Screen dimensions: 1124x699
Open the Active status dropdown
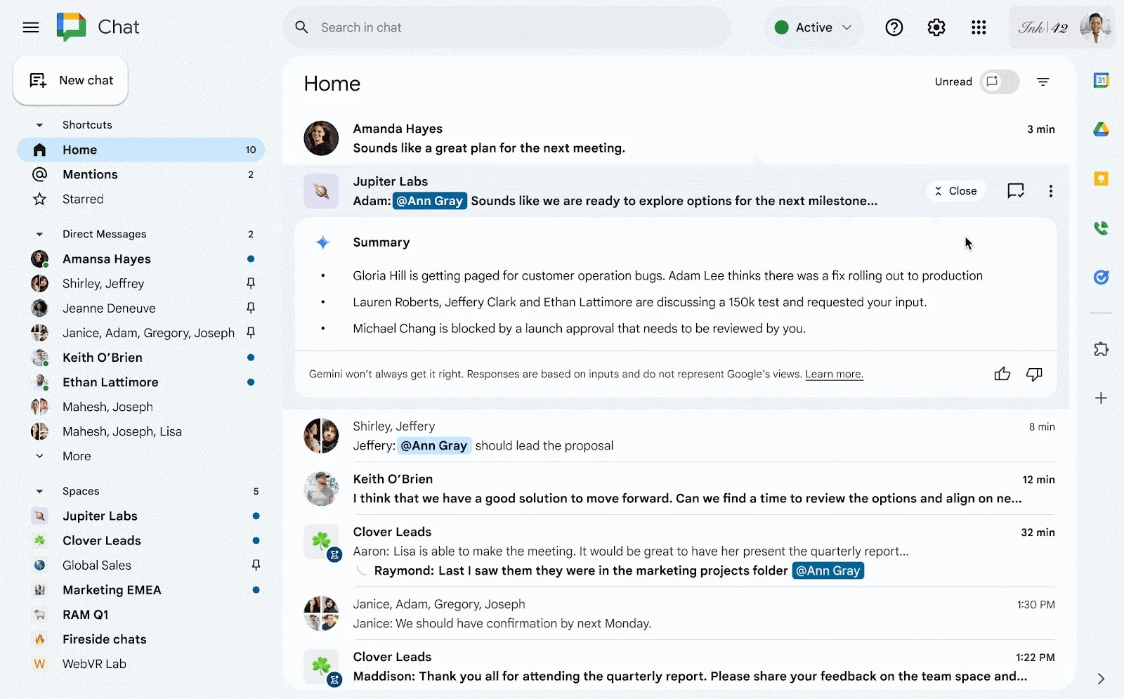pyautogui.click(x=813, y=27)
